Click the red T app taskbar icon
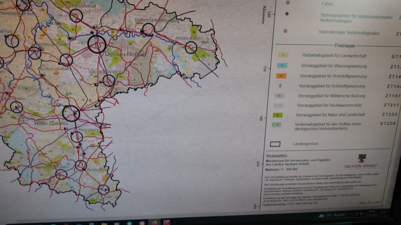The image size is (401, 225). 167,222
